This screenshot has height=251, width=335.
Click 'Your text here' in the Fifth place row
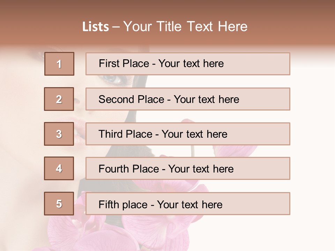[x=190, y=204]
